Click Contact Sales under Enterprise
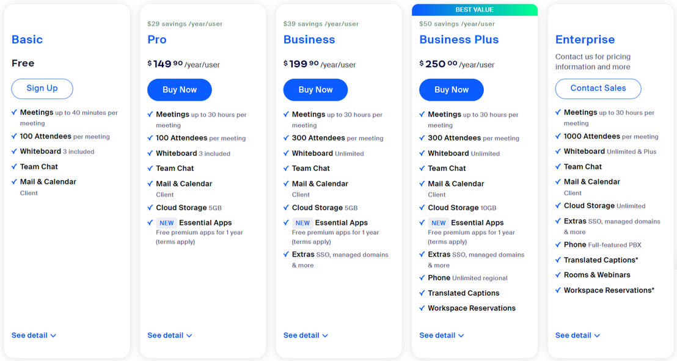The width and height of the screenshot is (677, 361). (598, 89)
